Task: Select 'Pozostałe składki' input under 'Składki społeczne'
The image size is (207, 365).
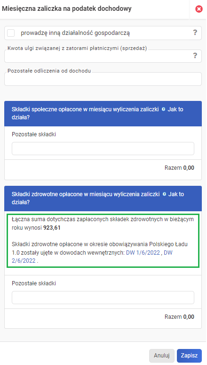Action: point(103,149)
